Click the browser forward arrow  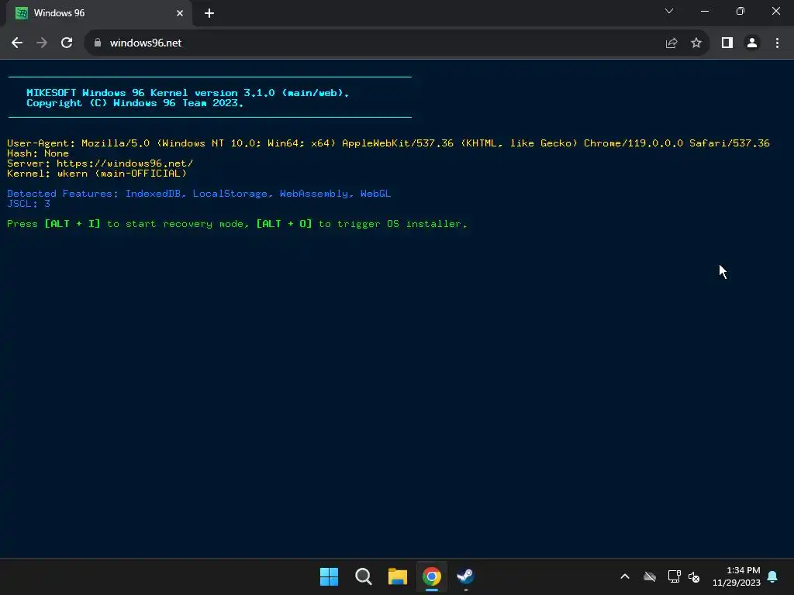[42, 43]
